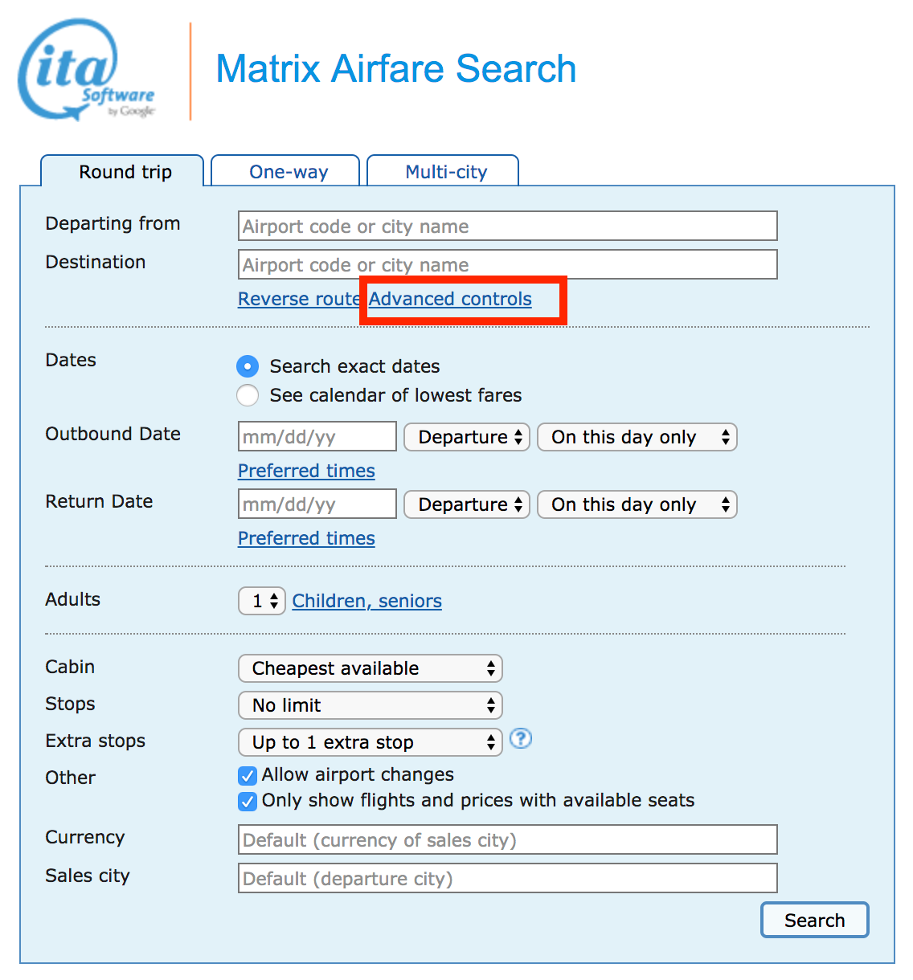Toggle Only show flights with available seats
913x980 pixels.
click(x=248, y=801)
